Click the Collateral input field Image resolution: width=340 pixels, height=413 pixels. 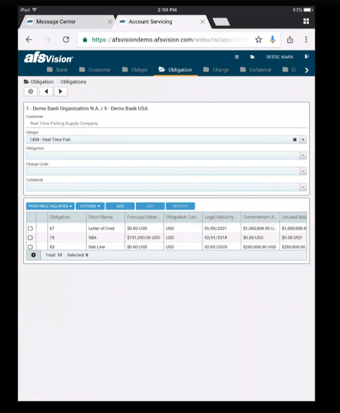pyautogui.click(x=153, y=187)
